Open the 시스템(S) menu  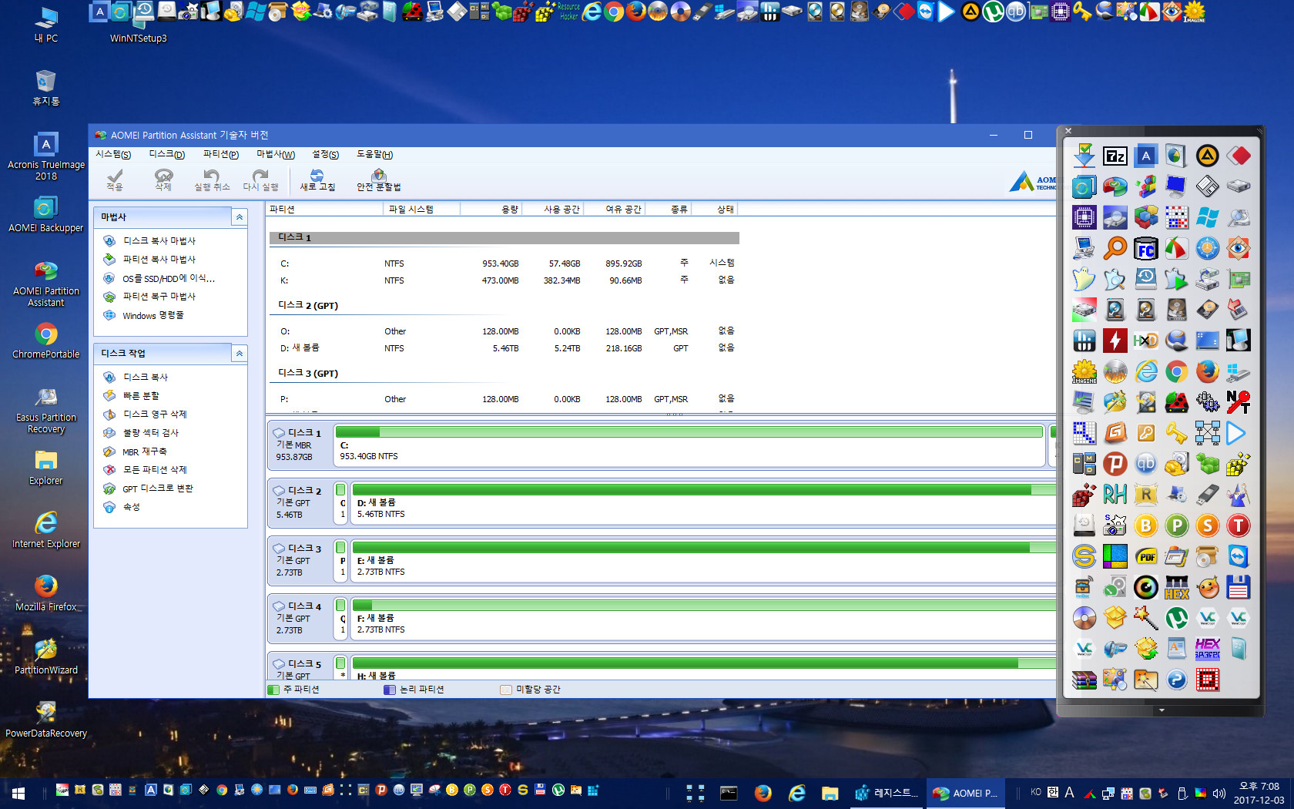[113, 154]
